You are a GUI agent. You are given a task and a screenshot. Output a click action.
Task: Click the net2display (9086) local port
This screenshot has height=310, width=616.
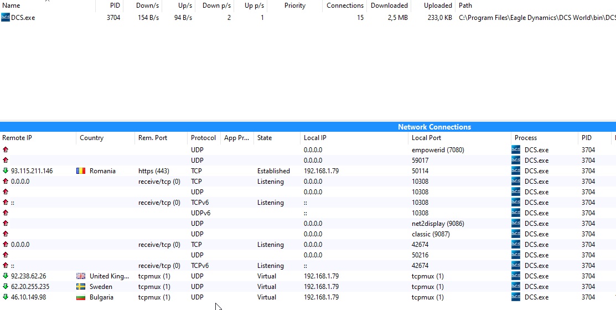(438, 224)
